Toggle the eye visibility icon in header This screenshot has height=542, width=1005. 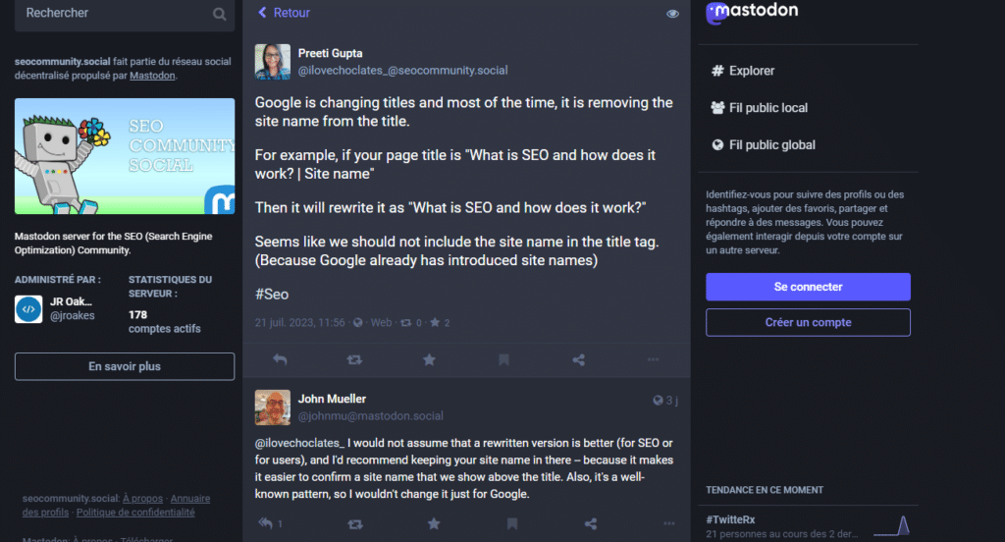[672, 14]
